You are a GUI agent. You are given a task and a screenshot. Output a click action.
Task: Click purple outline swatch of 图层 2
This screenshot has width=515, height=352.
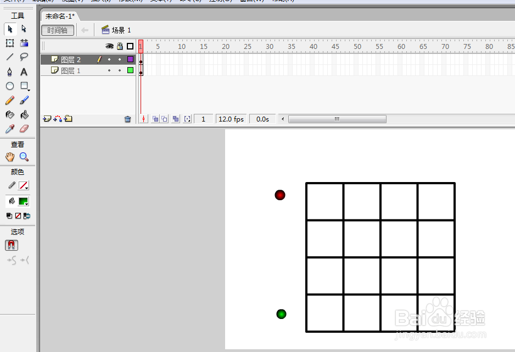click(130, 59)
